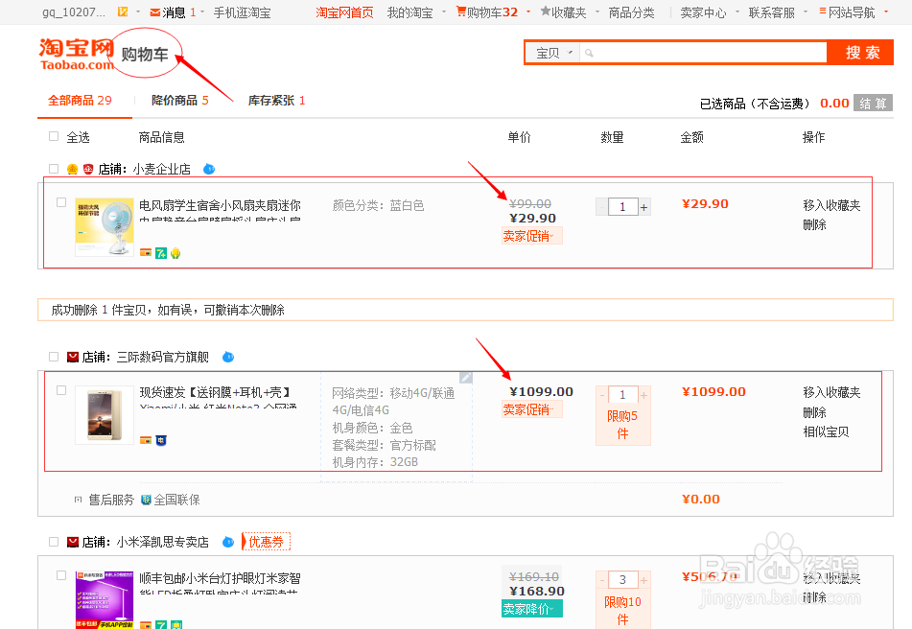The height and width of the screenshot is (629, 912).
Task: Click the Taobao logo
Action: pyautogui.click(x=76, y=54)
